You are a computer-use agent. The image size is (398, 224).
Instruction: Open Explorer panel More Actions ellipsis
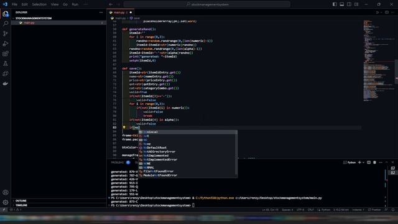tap(101, 12)
